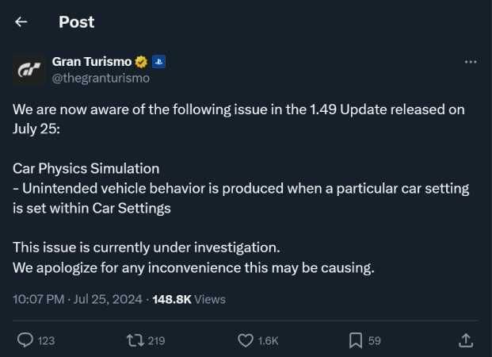This screenshot has height=357, width=492.
Task: Open the Gran Turismo display name link
Action: (x=92, y=61)
